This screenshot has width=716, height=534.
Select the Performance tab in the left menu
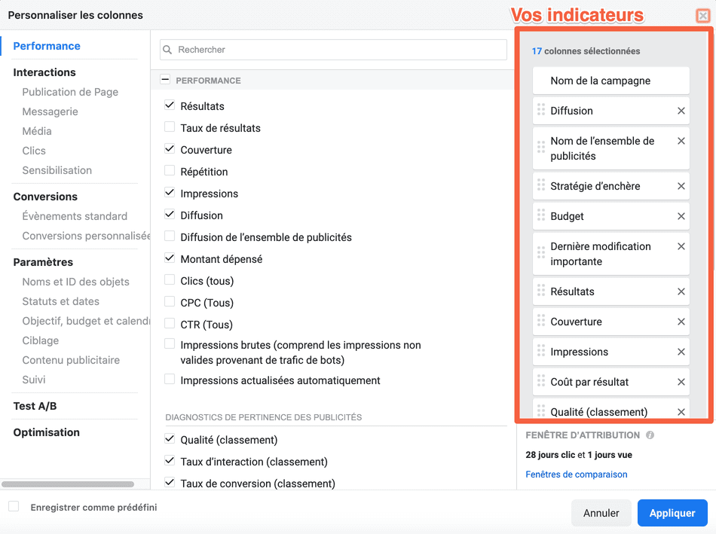(x=47, y=46)
